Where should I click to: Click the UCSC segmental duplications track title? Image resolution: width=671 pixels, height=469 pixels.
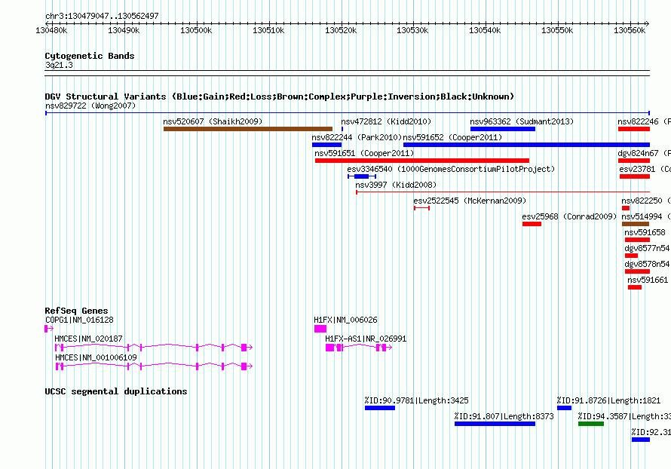[116, 391]
